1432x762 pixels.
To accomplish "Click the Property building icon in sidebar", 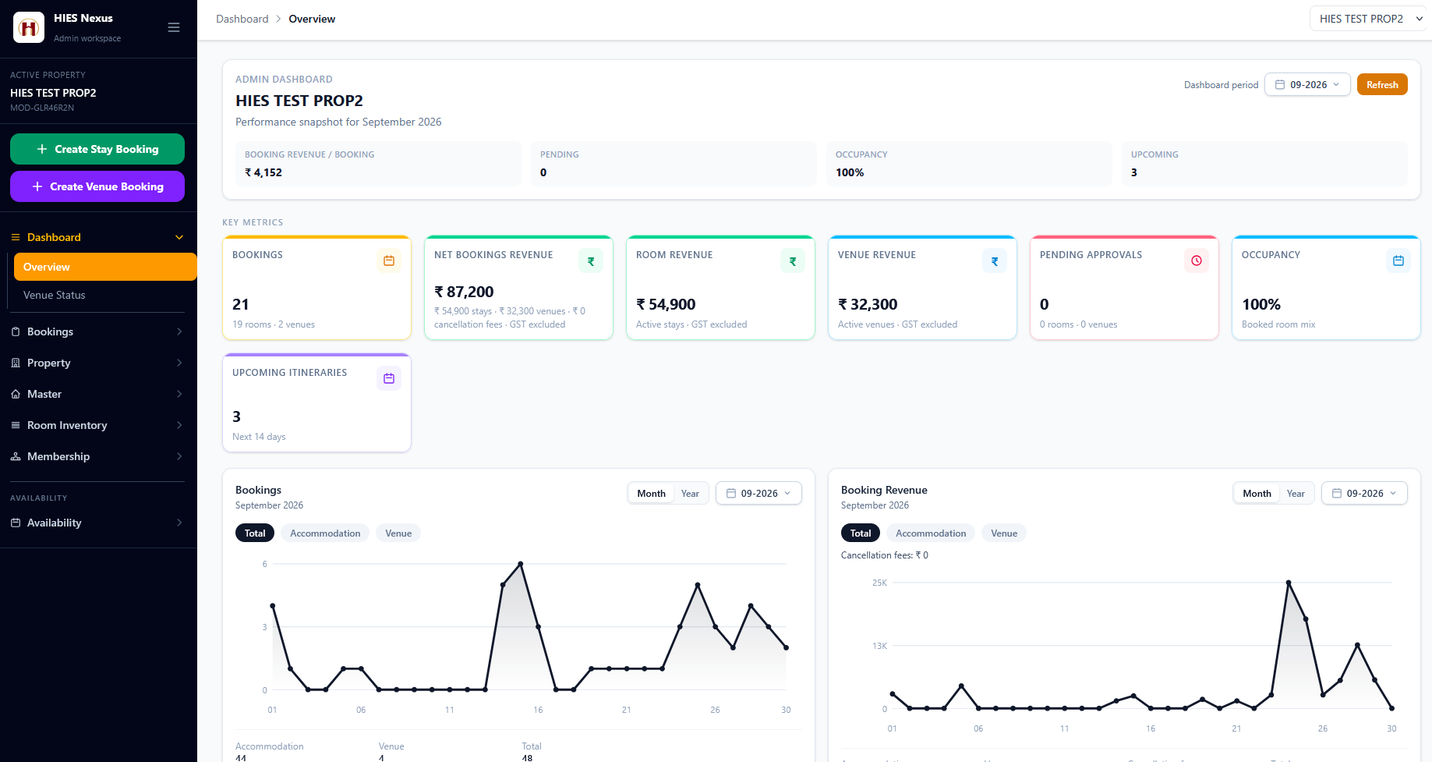I will tap(16, 363).
